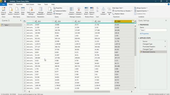Viewport: 170px width, 95px height.
Task: Open Data Type: Text dropdown
Action: (118, 8)
